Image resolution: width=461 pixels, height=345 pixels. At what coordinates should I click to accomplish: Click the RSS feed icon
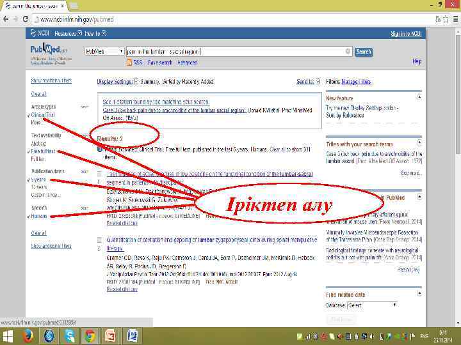pyautogui.click(x=129, y=62)
